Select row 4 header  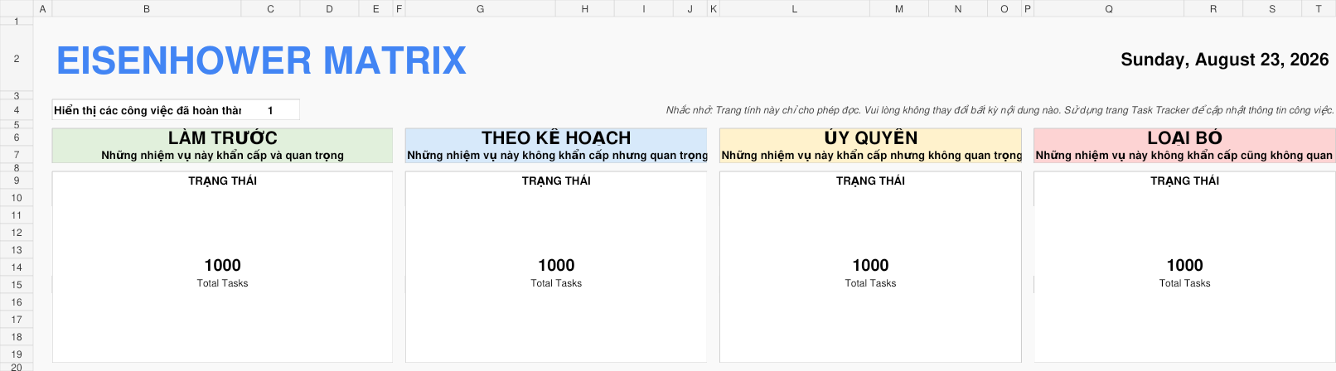coord(17,110)
